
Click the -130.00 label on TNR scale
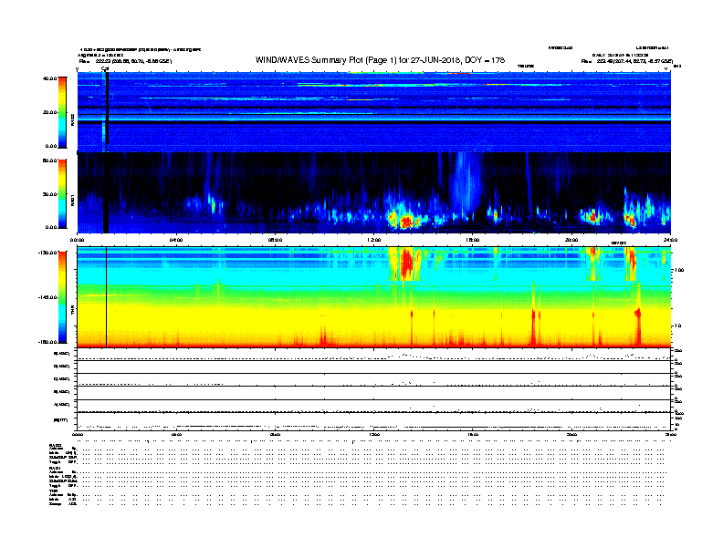(x=47, y=253)
